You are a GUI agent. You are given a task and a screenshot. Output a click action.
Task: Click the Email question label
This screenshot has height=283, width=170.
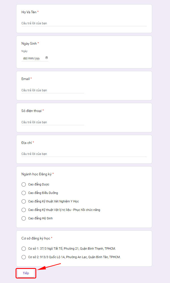click(x=25, y=79)
